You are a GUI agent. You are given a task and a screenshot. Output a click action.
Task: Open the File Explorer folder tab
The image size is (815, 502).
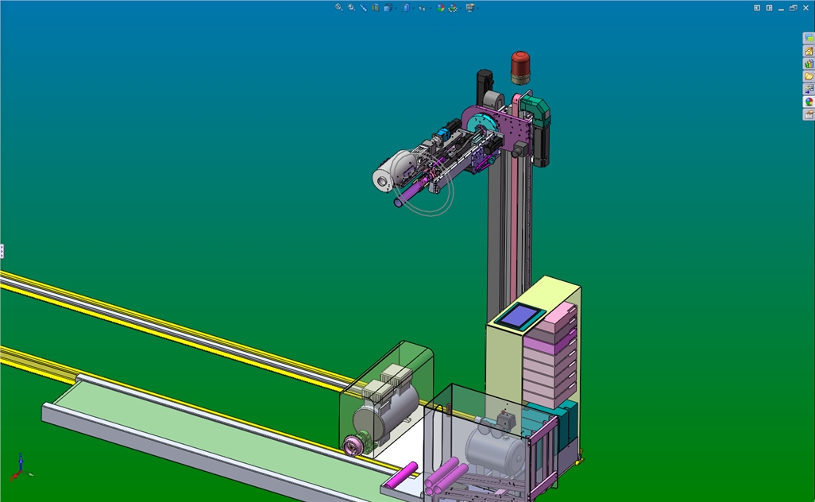(x=809, y=76)
